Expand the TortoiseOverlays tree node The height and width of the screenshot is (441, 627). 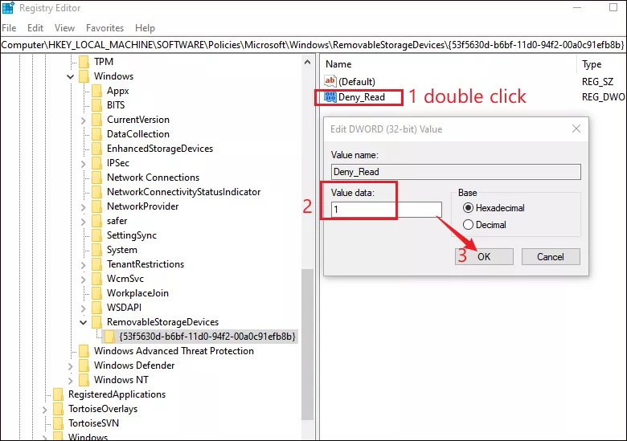click(x=45, y=410)
